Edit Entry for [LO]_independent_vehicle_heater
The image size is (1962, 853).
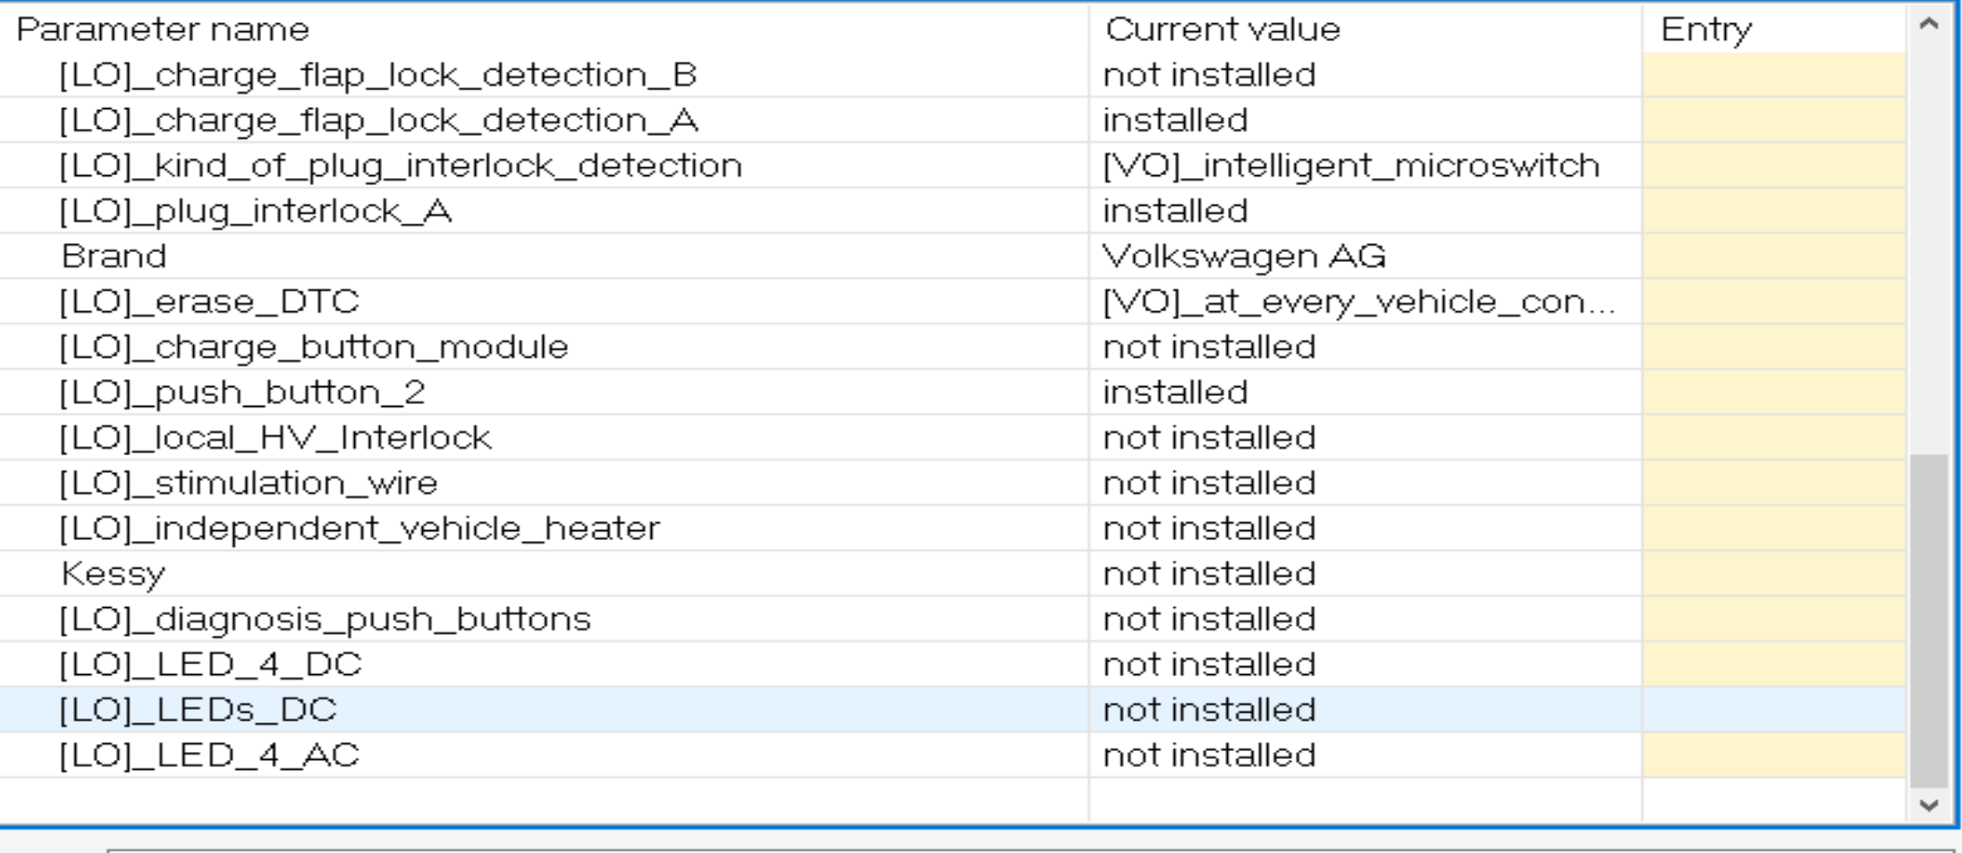(x=1772, y=528)
